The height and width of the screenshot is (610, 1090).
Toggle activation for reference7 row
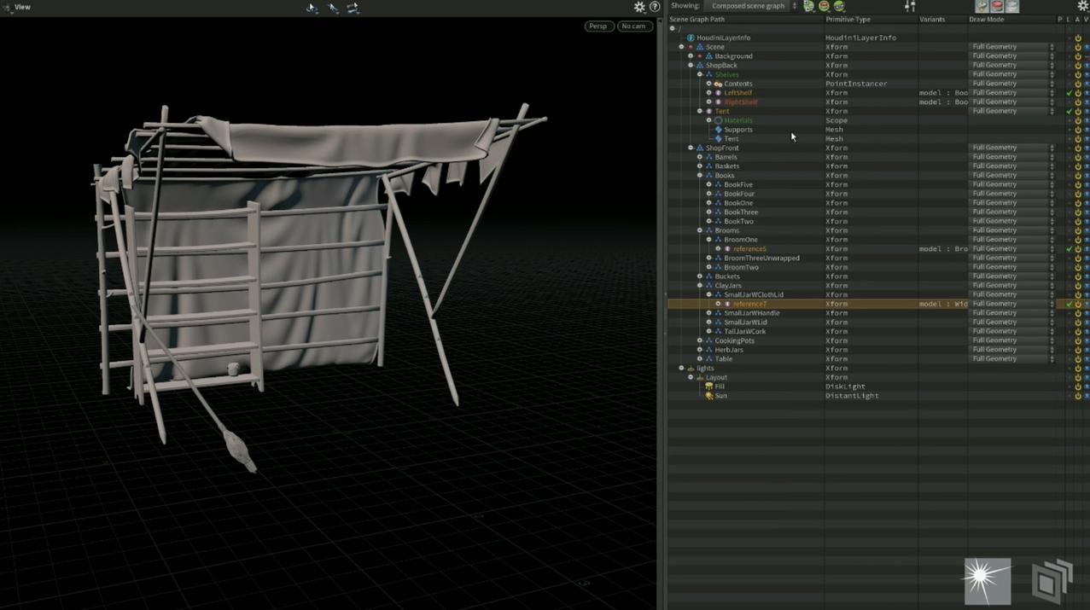(x=1078, y=304)
